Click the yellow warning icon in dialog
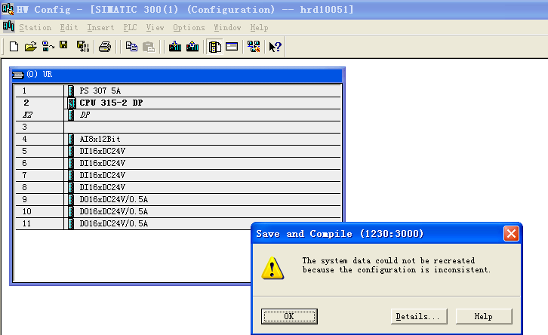Screen dimensions: 548x335 (272, 269)
